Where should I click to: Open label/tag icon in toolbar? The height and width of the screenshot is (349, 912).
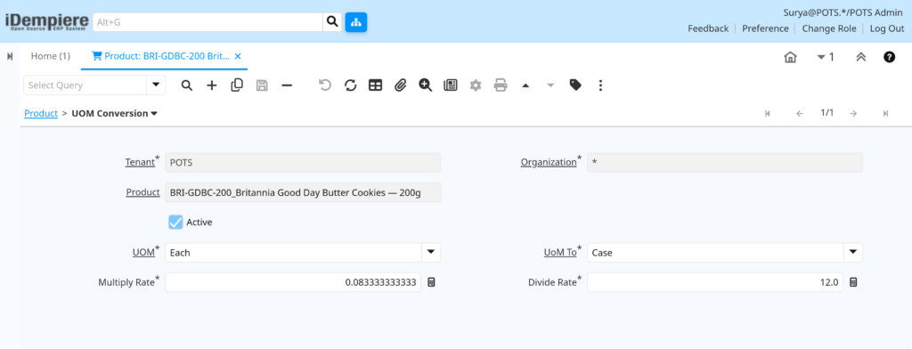pos(575,85)
